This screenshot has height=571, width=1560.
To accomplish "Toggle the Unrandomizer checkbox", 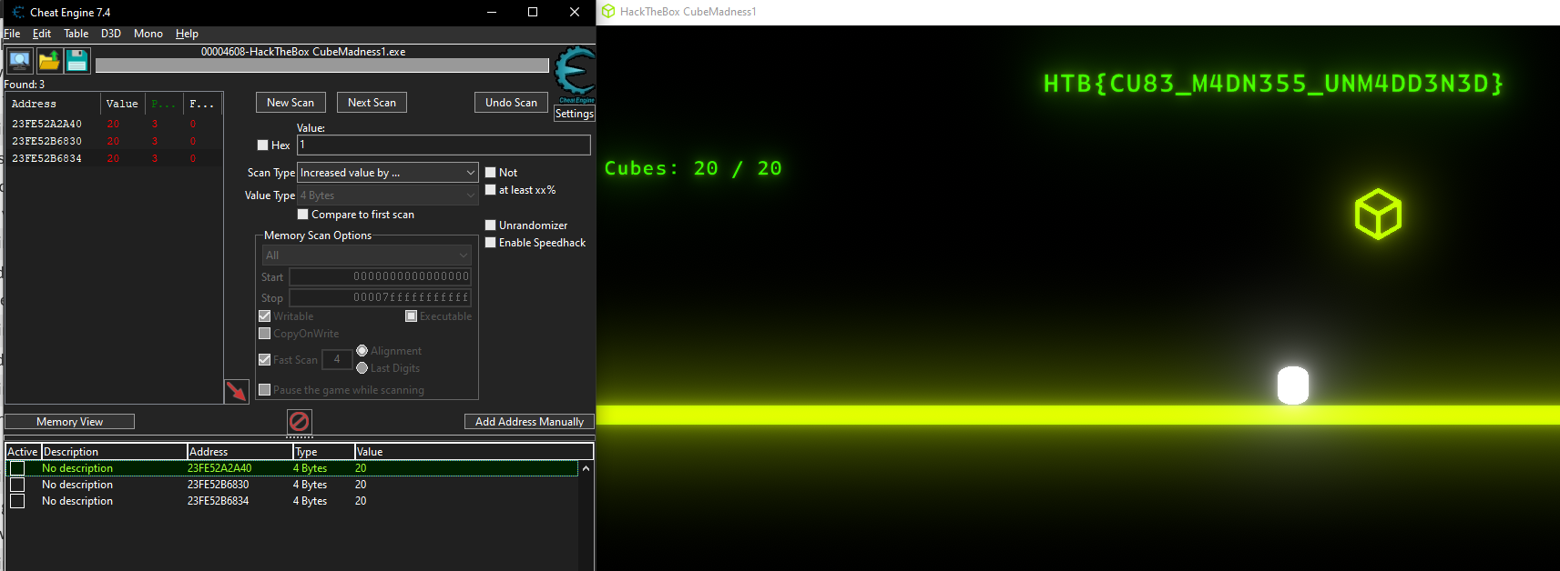I will 491,225.
